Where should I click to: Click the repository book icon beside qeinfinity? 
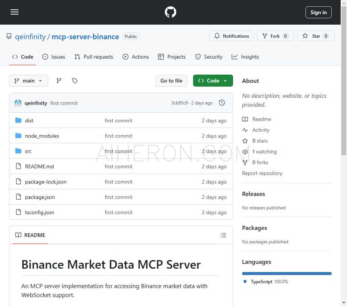[9, 36]
